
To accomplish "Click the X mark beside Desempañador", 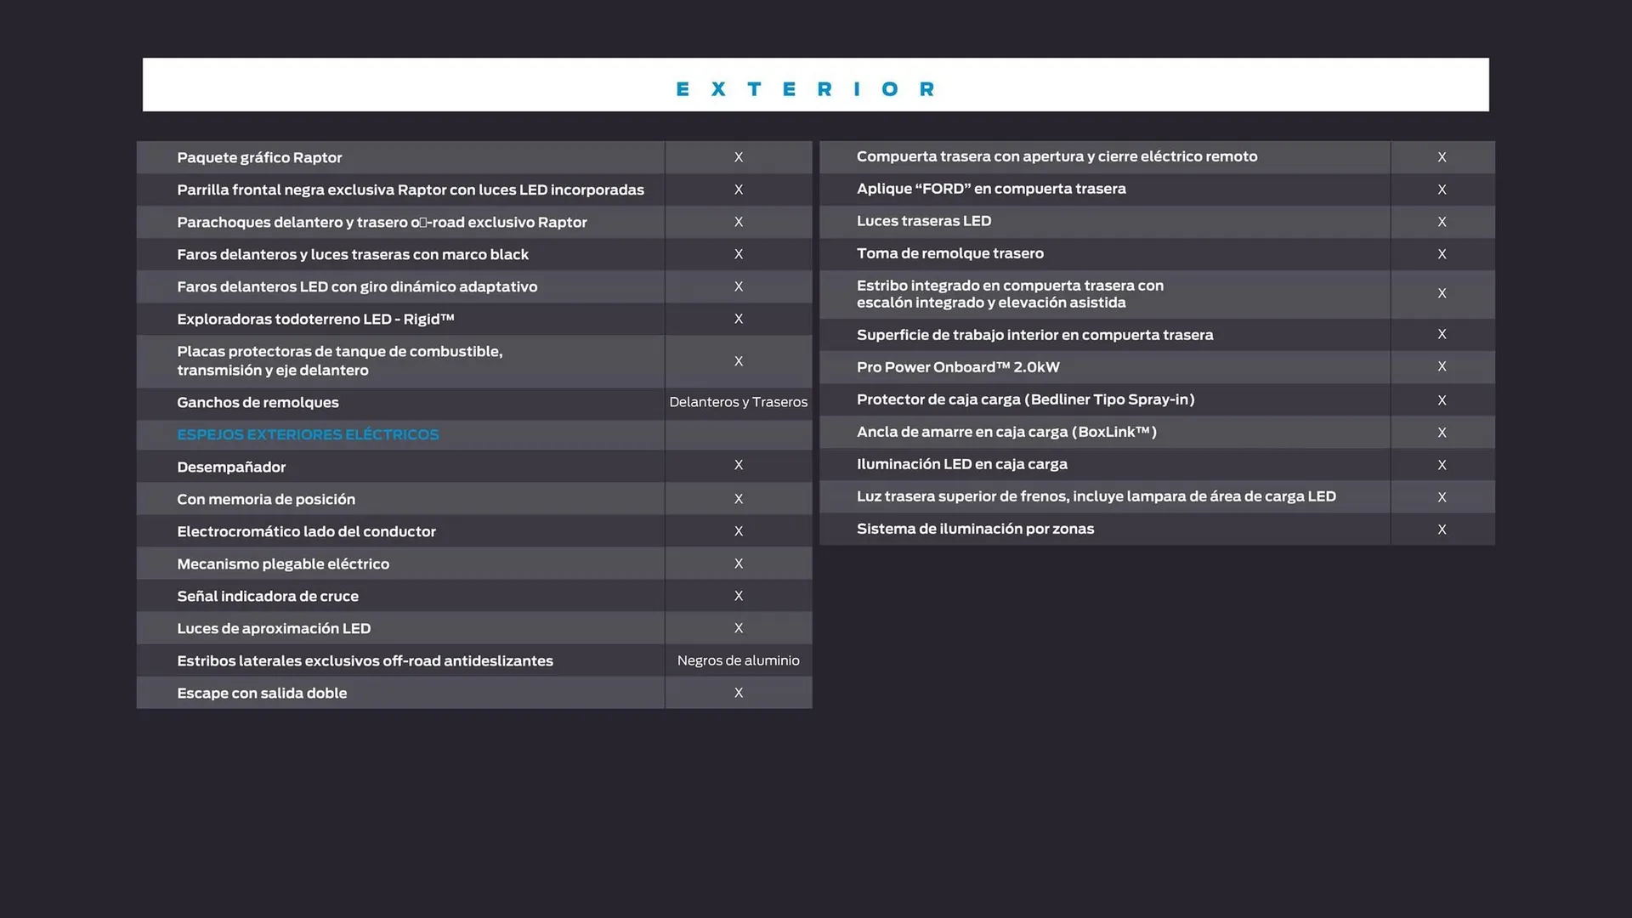I will tap(738, 465).
